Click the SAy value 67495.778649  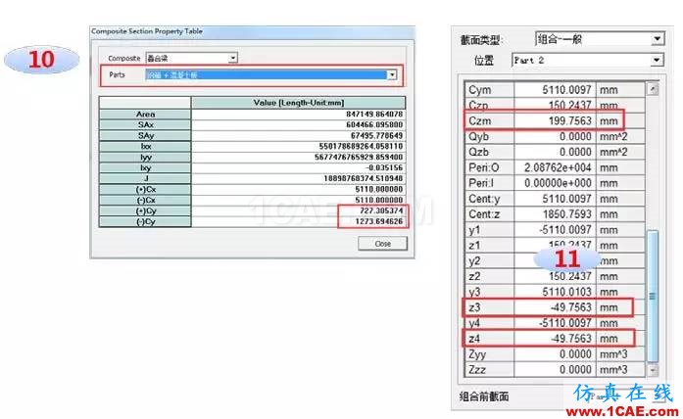(x=377, y=136)
